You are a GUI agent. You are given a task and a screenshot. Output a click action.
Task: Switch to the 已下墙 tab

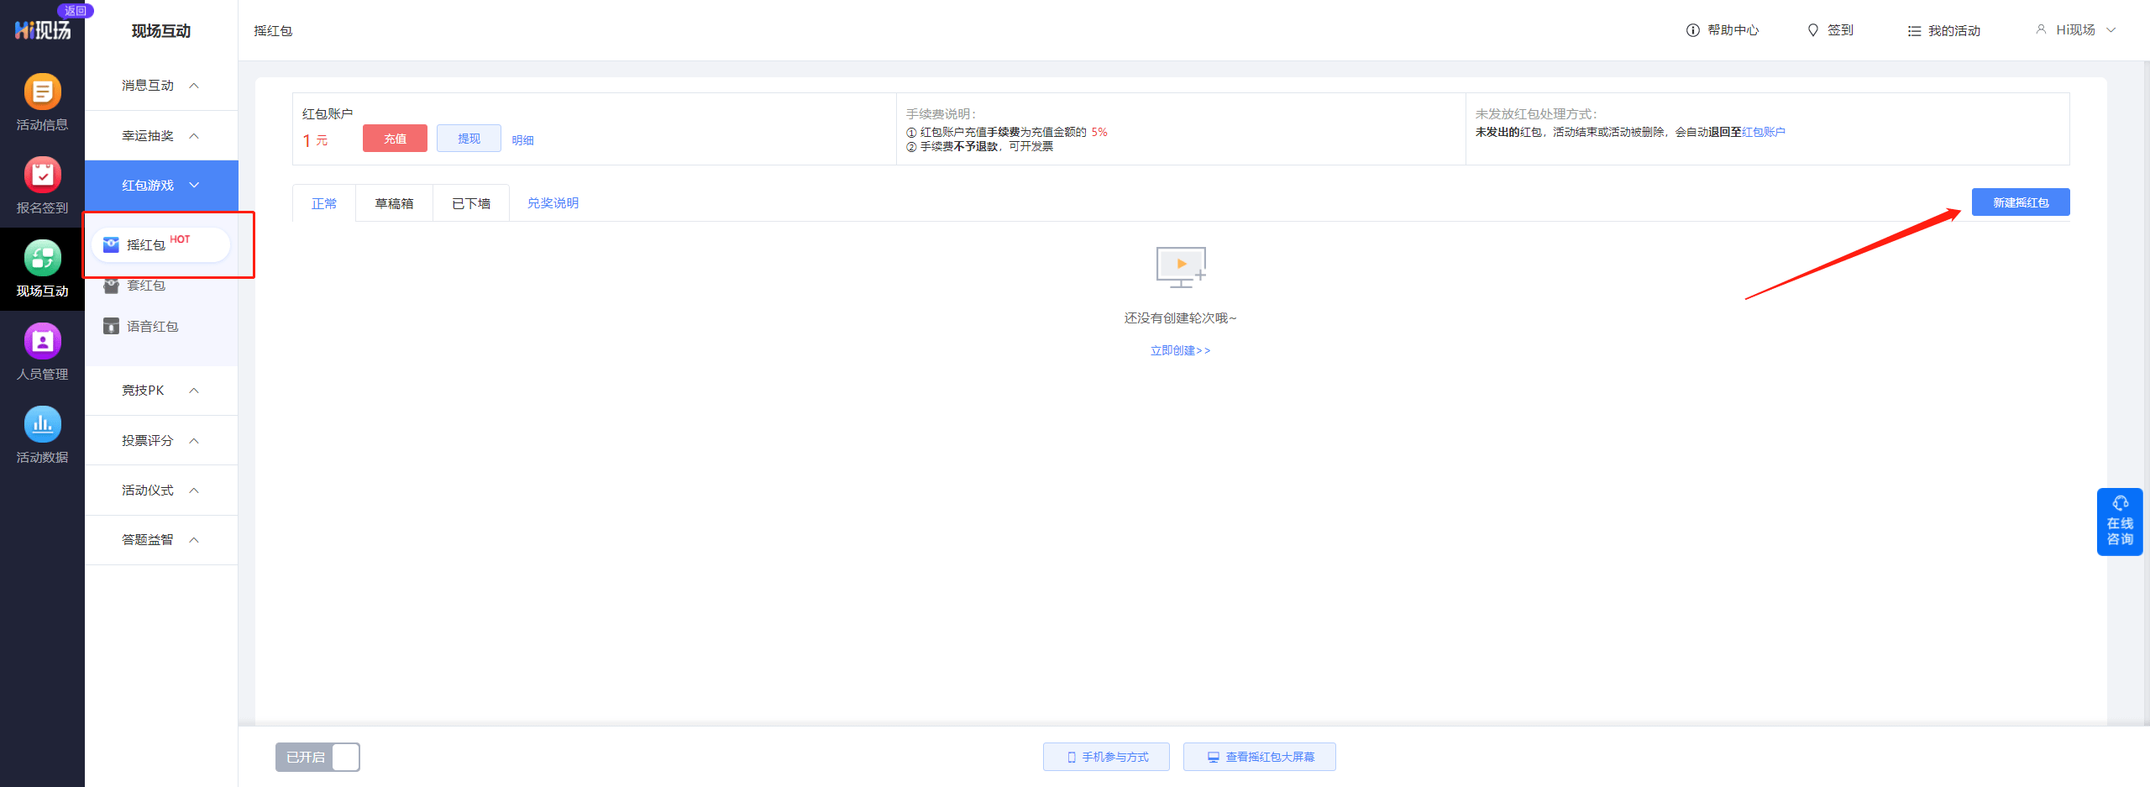tap(470, 203)
